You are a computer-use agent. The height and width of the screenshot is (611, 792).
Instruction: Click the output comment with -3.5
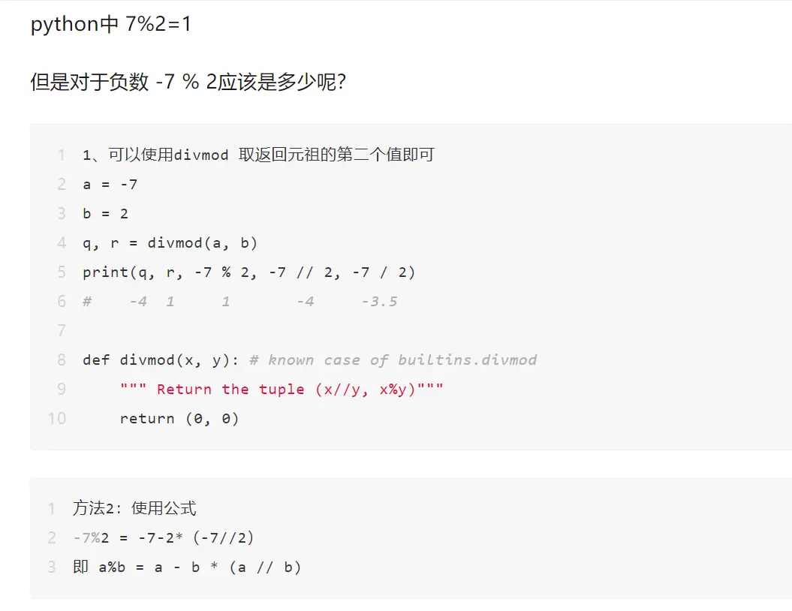click(240, 302)
